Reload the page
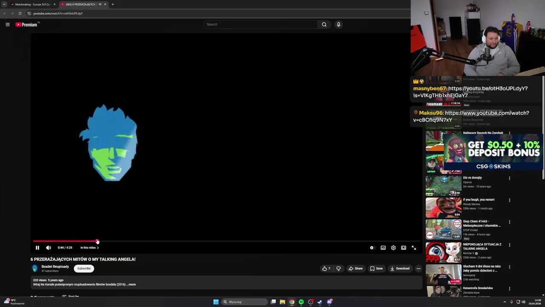The image size is (545, 307). 20,13
